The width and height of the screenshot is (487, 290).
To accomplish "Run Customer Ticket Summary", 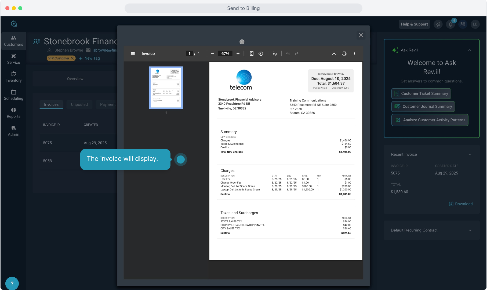I will point(421,93).
